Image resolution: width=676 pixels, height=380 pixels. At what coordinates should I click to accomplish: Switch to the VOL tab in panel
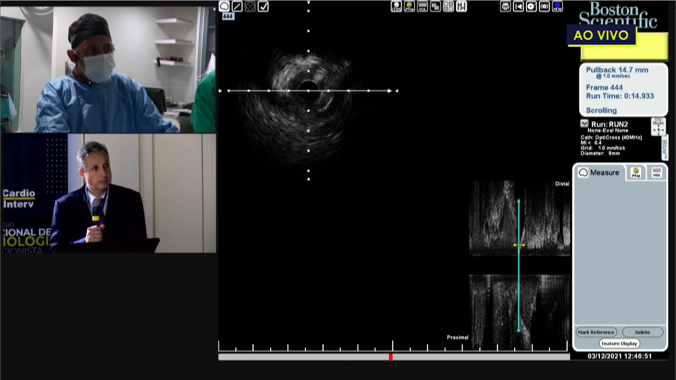656,172
